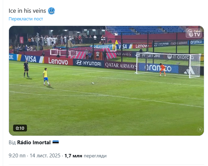Click the 0:10 duration badge
This screenshot has height=166, width=208.
tap(20, 128)
